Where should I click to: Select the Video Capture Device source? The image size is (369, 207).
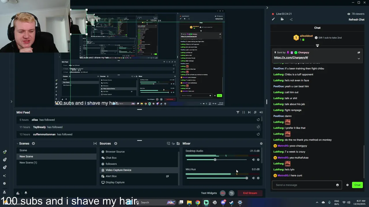coord(139,170)
